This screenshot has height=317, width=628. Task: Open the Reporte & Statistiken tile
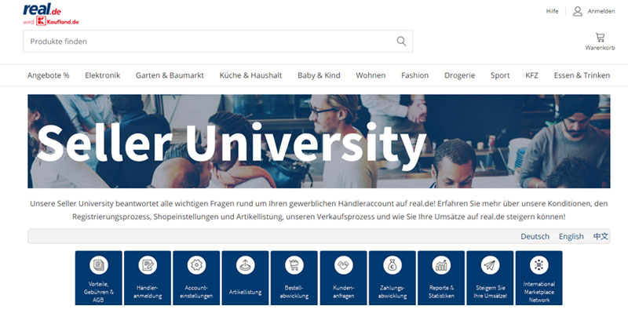click(x=441, y=278)
